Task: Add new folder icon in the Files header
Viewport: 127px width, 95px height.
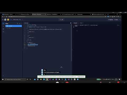Action: click(x=20, y=23)
